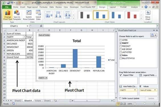The image size is (161, 107).
Task: Click the DEMOCRAT bar in chart
Action: click(75, 58)
